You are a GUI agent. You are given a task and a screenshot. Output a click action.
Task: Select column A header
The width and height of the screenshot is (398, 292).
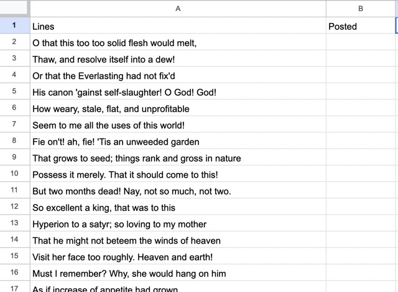coord(178,9)
